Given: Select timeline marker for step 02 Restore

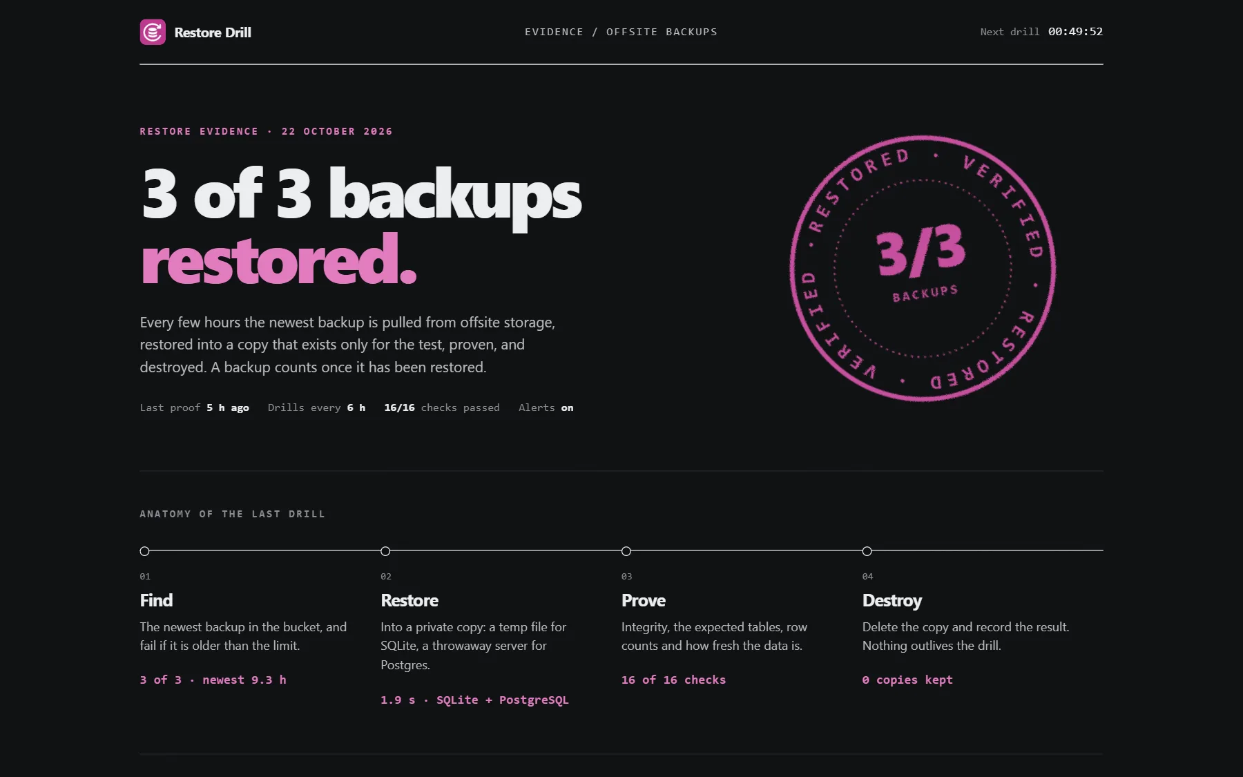Looking at the screenshot, I should [385, 551].
